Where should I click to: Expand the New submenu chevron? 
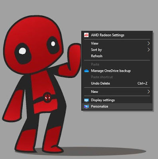(148, 92)
